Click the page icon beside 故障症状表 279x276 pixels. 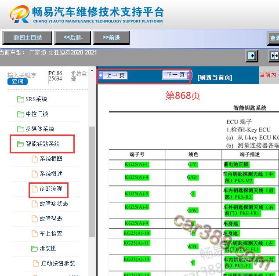[x=35, y=204]
